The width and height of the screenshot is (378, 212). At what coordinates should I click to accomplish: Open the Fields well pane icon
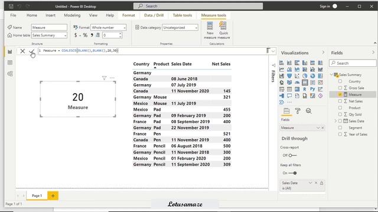[286, 111]
